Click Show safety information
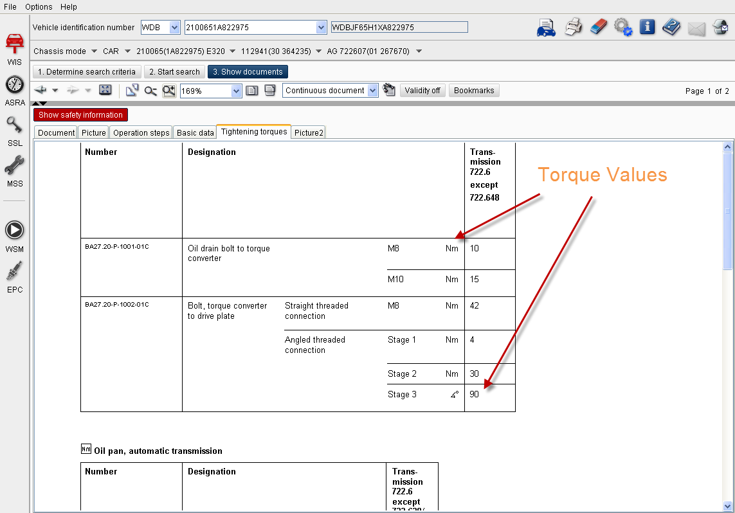735x513 pixels. [x=80, y=114]
